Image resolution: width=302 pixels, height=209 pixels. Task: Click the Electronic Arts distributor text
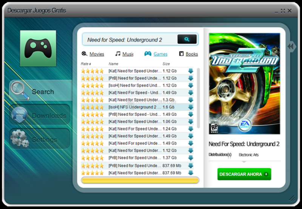(248, 155)
